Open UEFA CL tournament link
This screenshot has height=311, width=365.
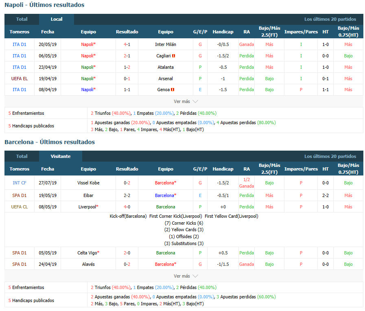(19, 207)
